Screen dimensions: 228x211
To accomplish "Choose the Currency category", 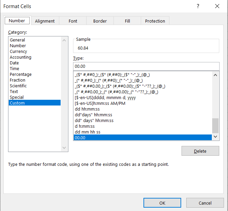I will 19,52.
